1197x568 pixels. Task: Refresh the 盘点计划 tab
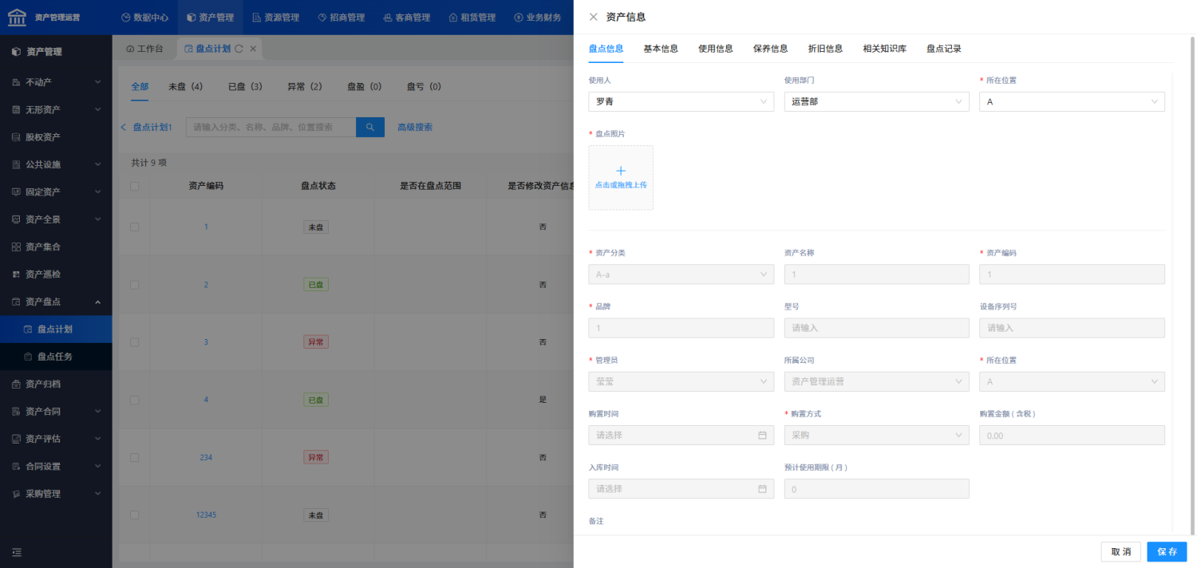(239, 49)
